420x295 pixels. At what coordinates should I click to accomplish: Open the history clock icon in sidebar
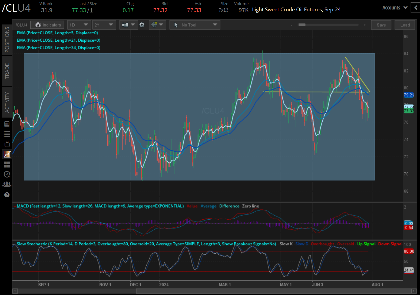coord(7,174)
